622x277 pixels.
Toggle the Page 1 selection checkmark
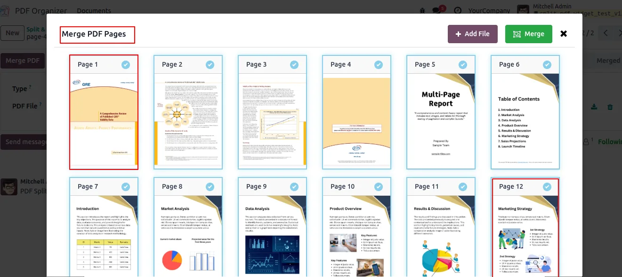tap(126, 65)
